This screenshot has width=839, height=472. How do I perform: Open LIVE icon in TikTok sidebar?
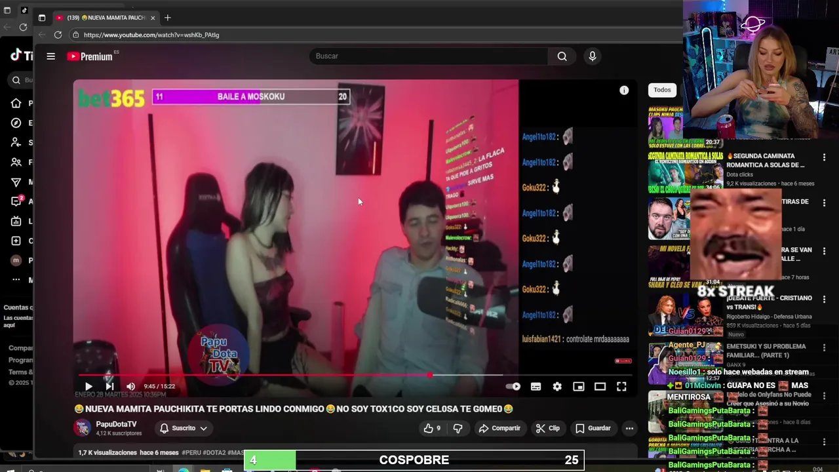point(16,221)
